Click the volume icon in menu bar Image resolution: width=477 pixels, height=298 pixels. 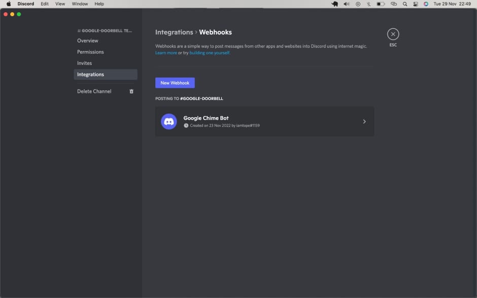[347, 4]
